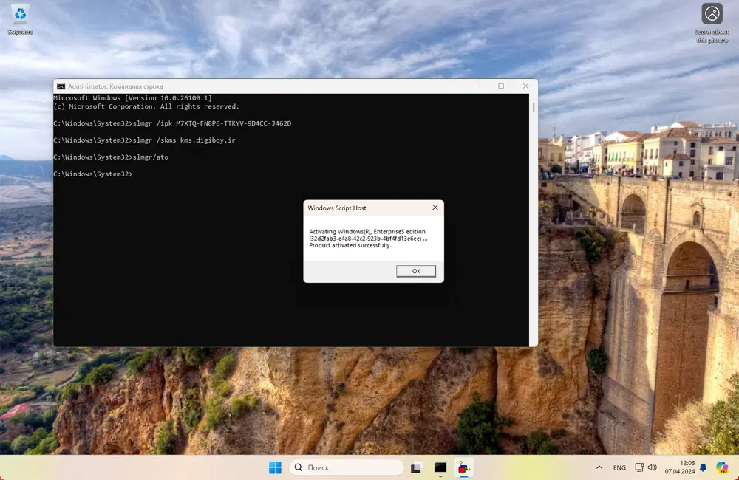Close the Windows Script Host dialog
Image resolution: width=739 pixels, height=480 pixels.
[x=435, y=208]
